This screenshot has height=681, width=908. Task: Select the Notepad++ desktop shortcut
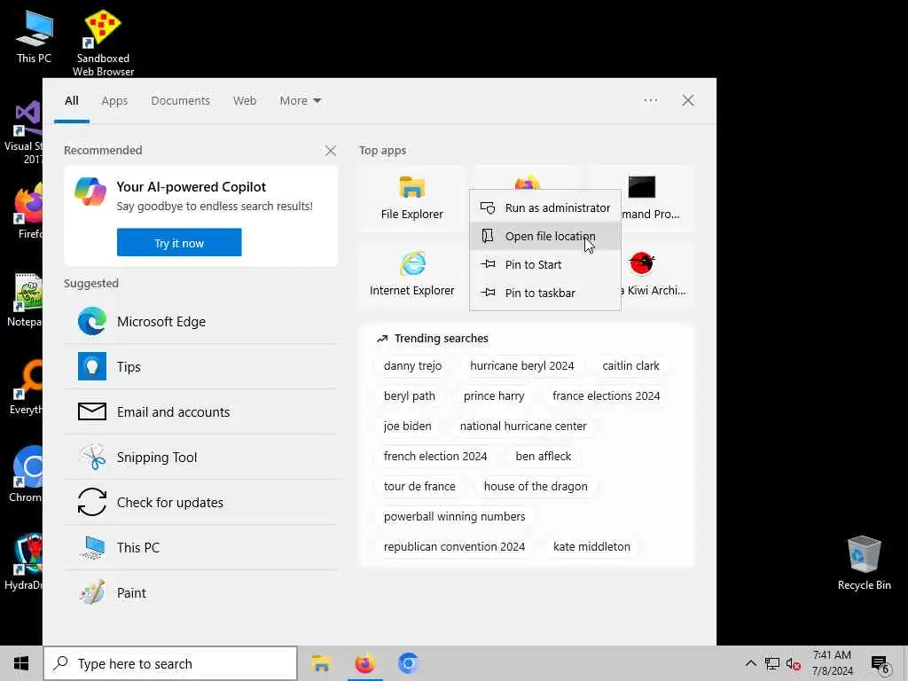pos(26,300)
